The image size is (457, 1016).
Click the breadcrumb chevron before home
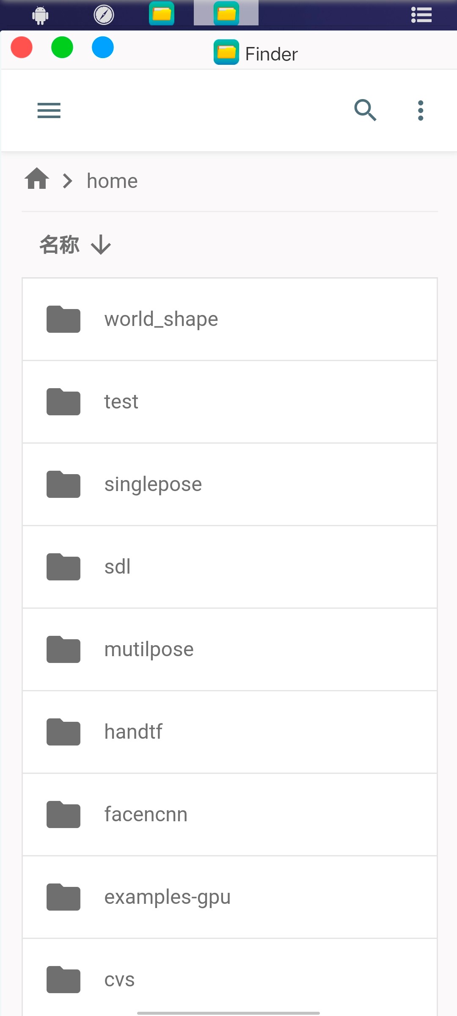click(68, 181)
